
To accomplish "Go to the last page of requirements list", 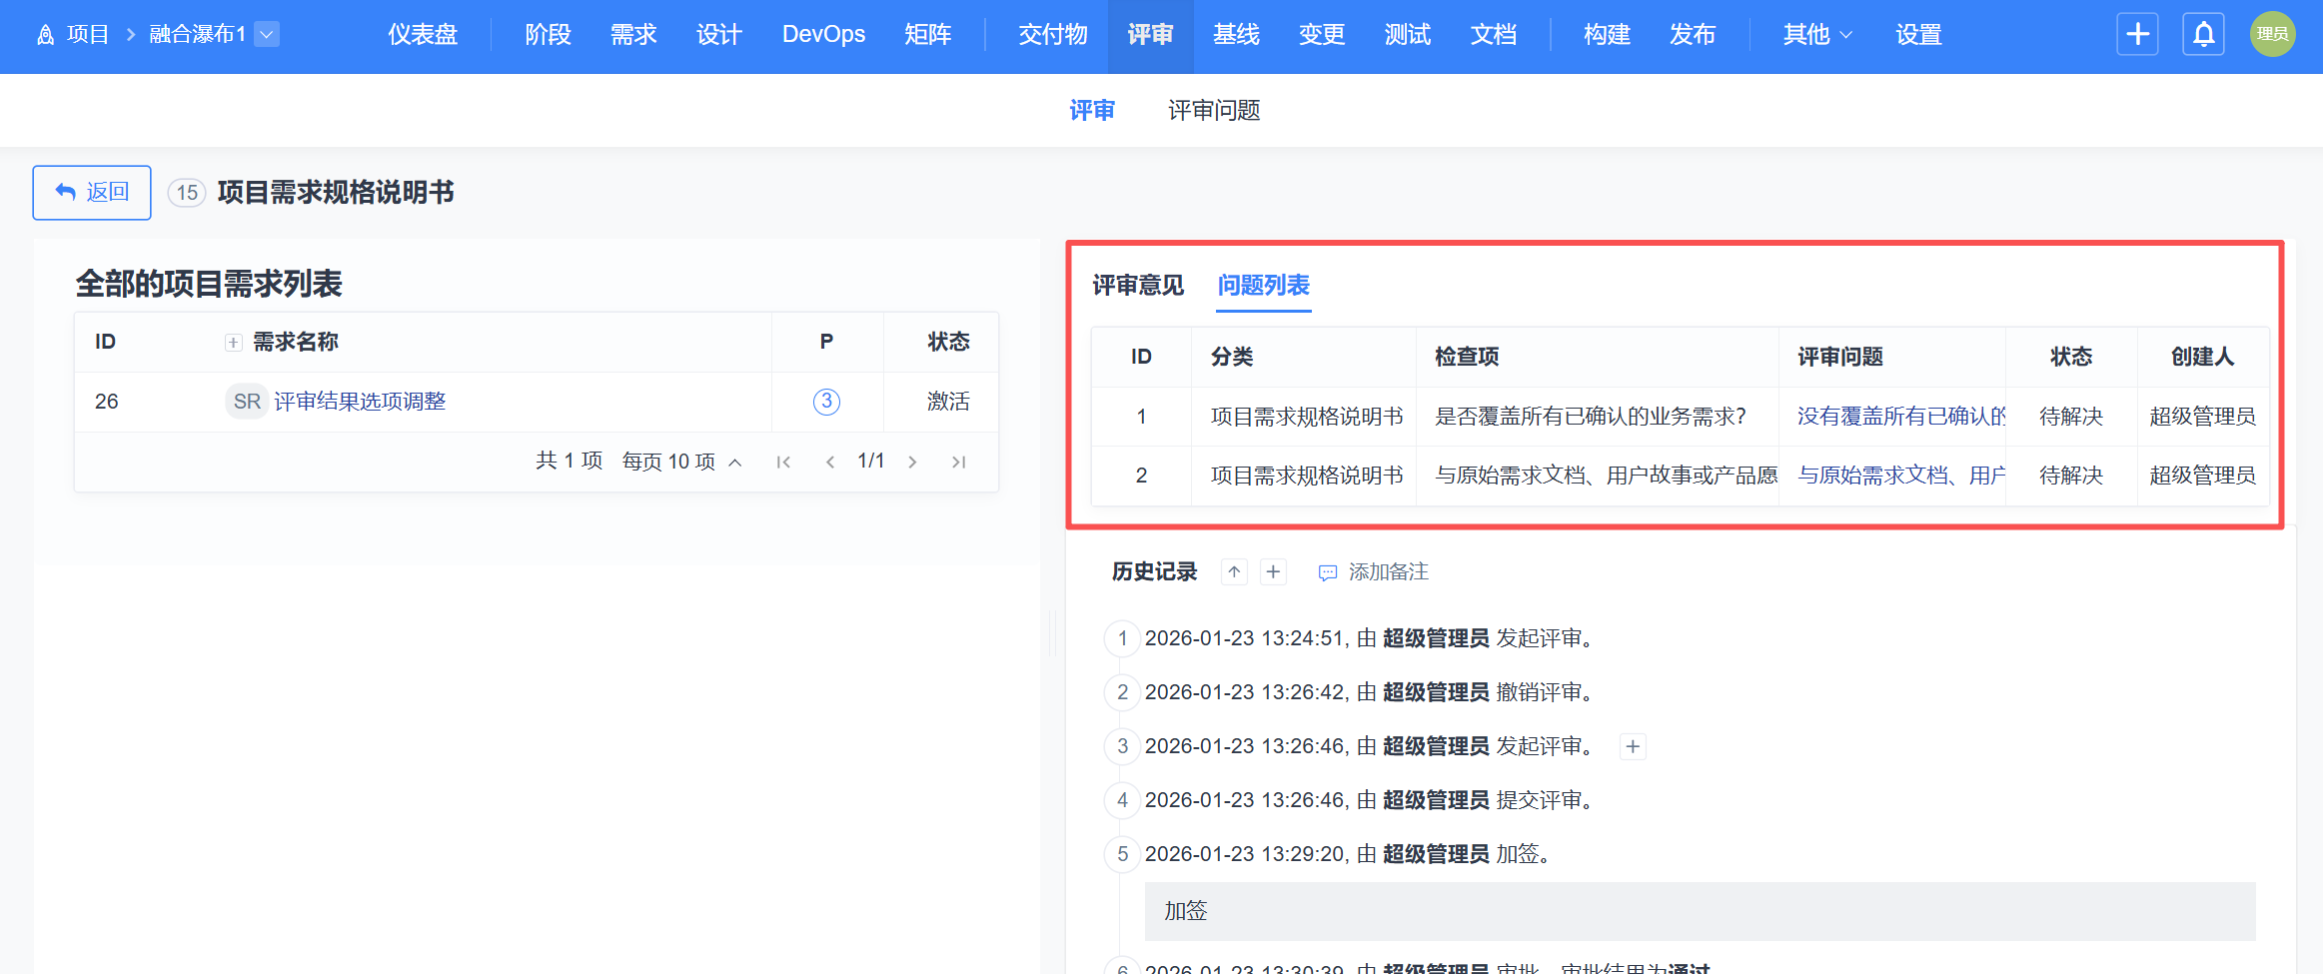I will pyautogui.click(x=958, y=462).
